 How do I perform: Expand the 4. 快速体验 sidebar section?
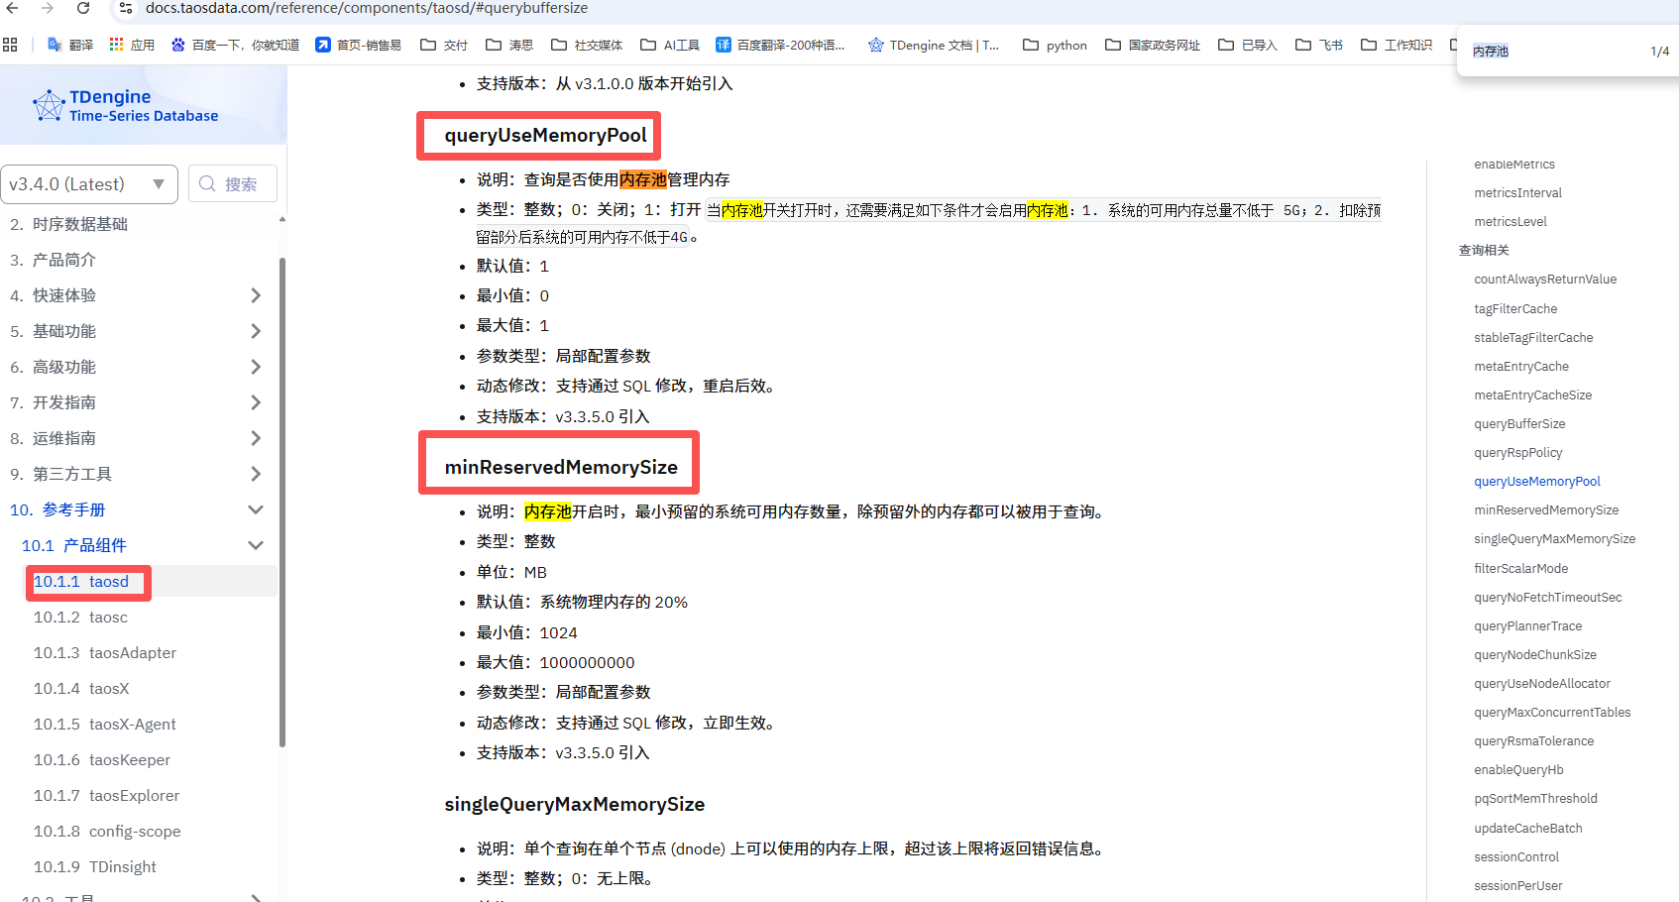tap(256, 295)
